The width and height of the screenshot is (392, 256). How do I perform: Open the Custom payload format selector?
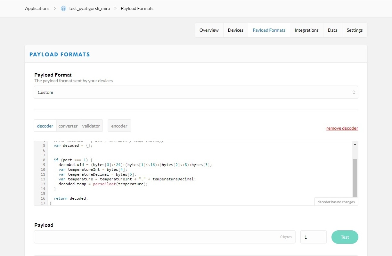pyautogui.click(x=196, y=92)
